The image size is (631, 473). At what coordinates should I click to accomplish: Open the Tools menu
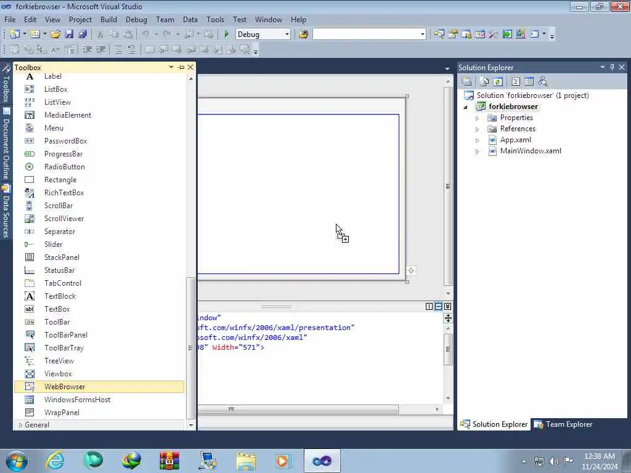215,19
